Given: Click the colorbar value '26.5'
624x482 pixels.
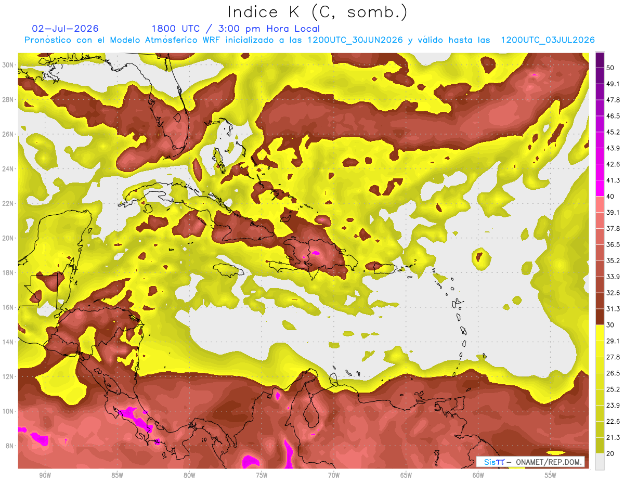Looking at the screenshot, I should point(613,373).
